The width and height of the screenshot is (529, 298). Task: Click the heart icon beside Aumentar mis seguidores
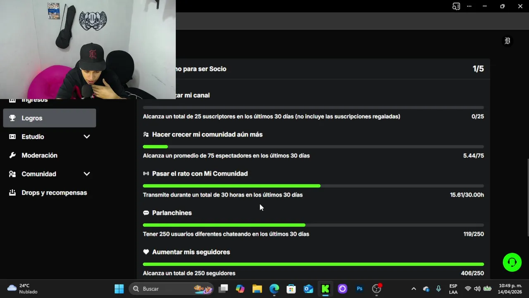point(146,252)
